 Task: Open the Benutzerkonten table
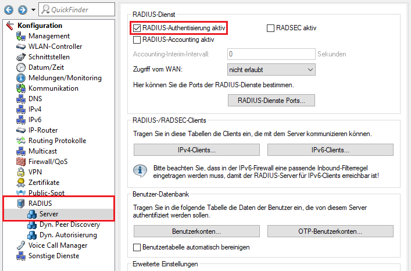(x=196, y=231)
